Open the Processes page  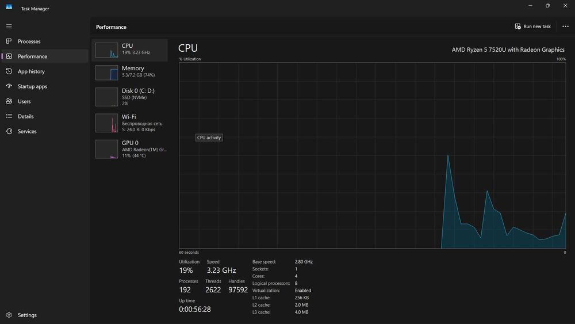[x=45, y=41]
